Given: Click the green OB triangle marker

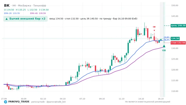Looking at the screenshot, I should [164, 46].
